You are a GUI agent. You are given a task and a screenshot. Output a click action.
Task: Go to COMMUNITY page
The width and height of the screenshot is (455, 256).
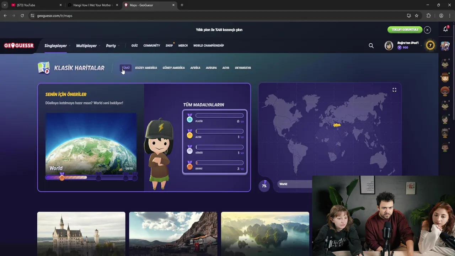152,46
